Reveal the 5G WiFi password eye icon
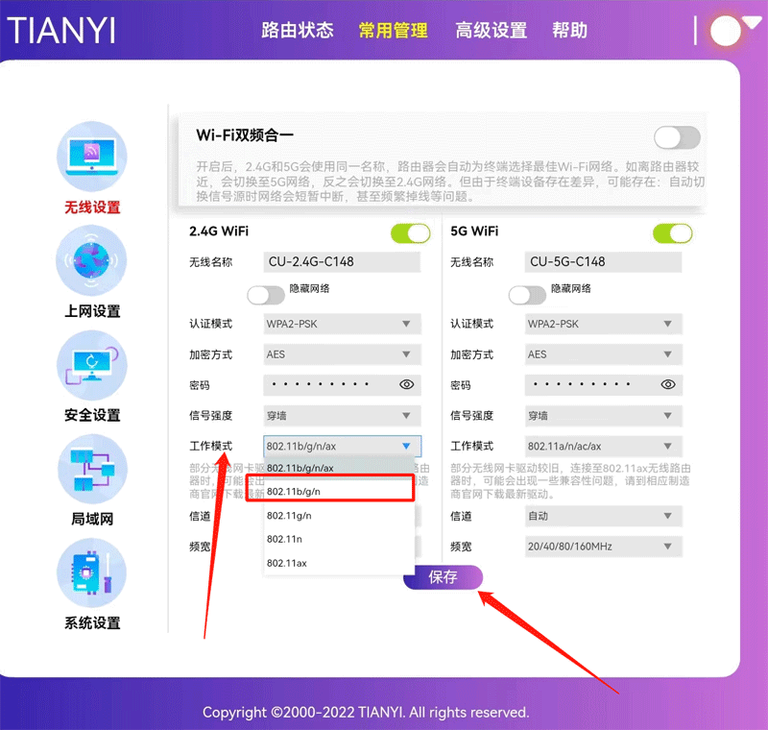 (x=668, y=385)
